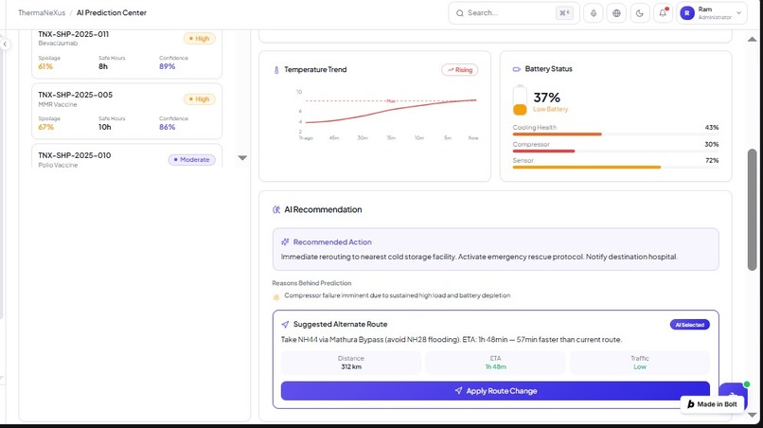Click 61% spoilage value of Bevacizumab
Screen dimensions: 763x428
(x=45, y=66)
